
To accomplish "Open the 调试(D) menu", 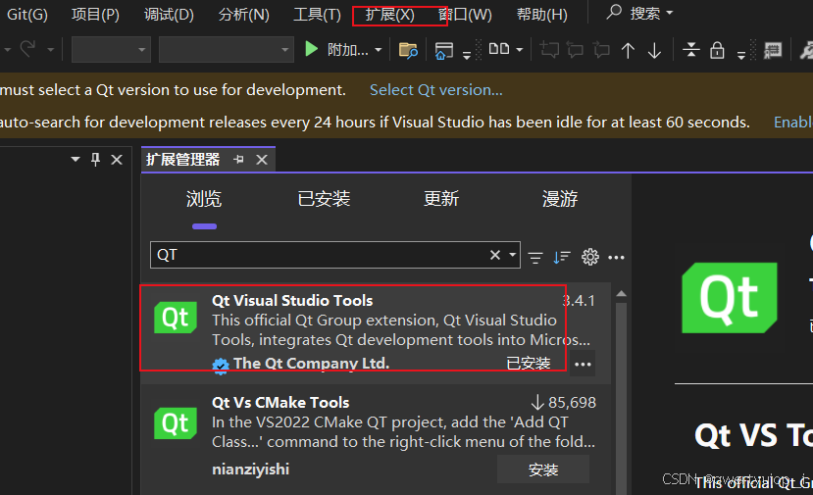I will click(x=169, y=14).
